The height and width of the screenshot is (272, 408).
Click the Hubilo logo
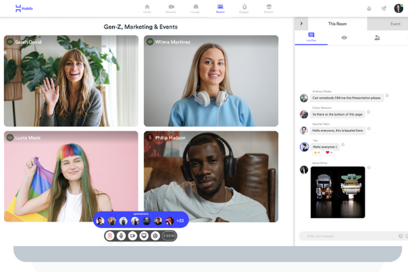click(24, 8)
